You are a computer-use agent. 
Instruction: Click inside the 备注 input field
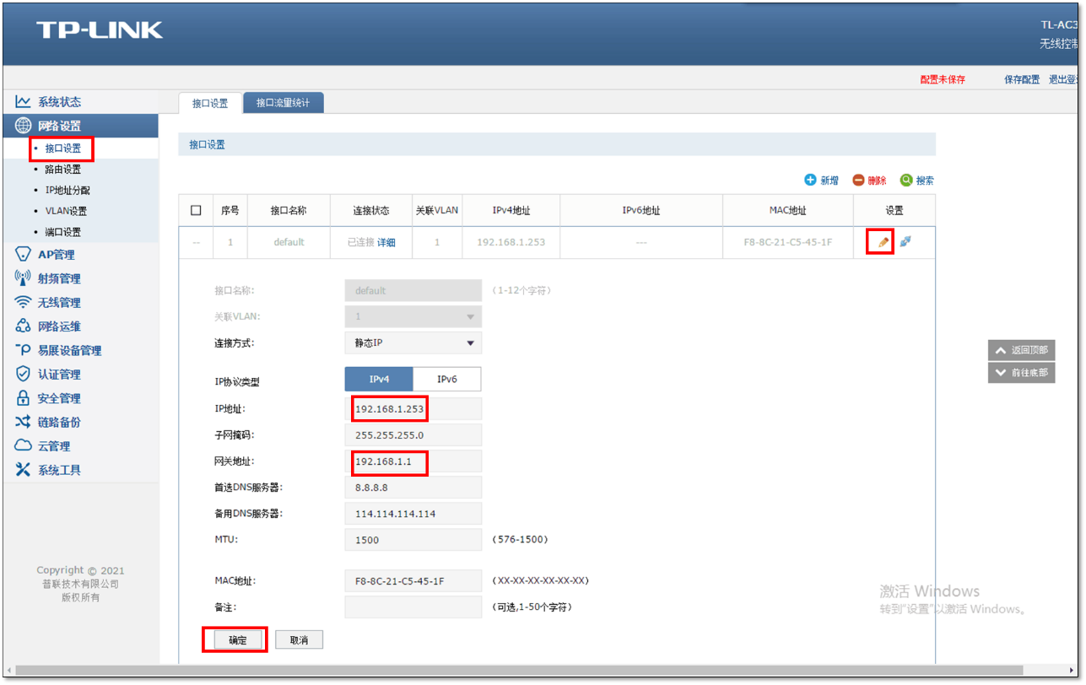[413, 607]
